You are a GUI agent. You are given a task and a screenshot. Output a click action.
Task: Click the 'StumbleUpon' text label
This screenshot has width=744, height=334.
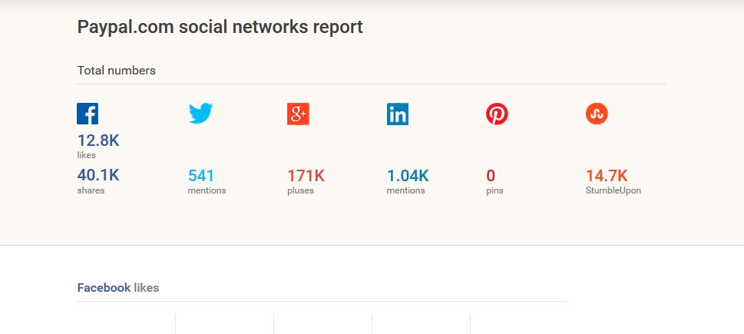(613, 190)
